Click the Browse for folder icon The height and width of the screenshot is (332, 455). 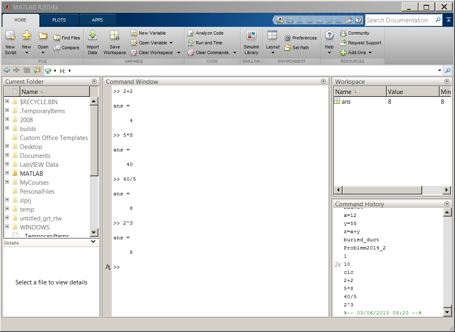pyautogui.click(x=37, y=70)
